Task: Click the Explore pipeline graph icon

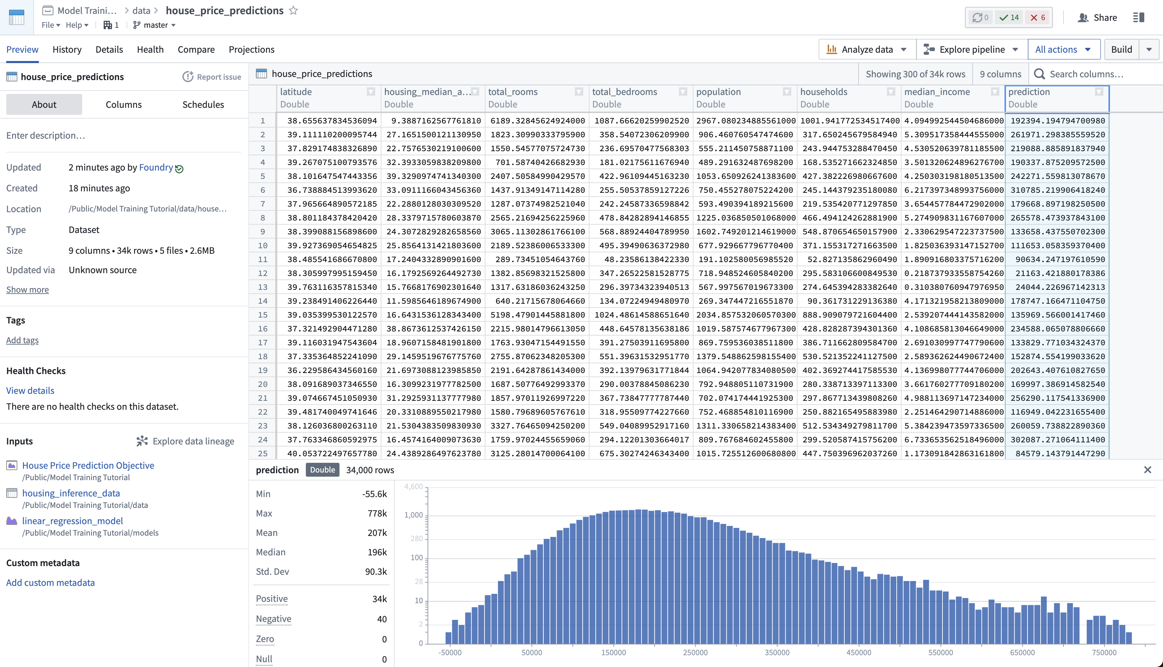Action: click(x=929, y=49)
